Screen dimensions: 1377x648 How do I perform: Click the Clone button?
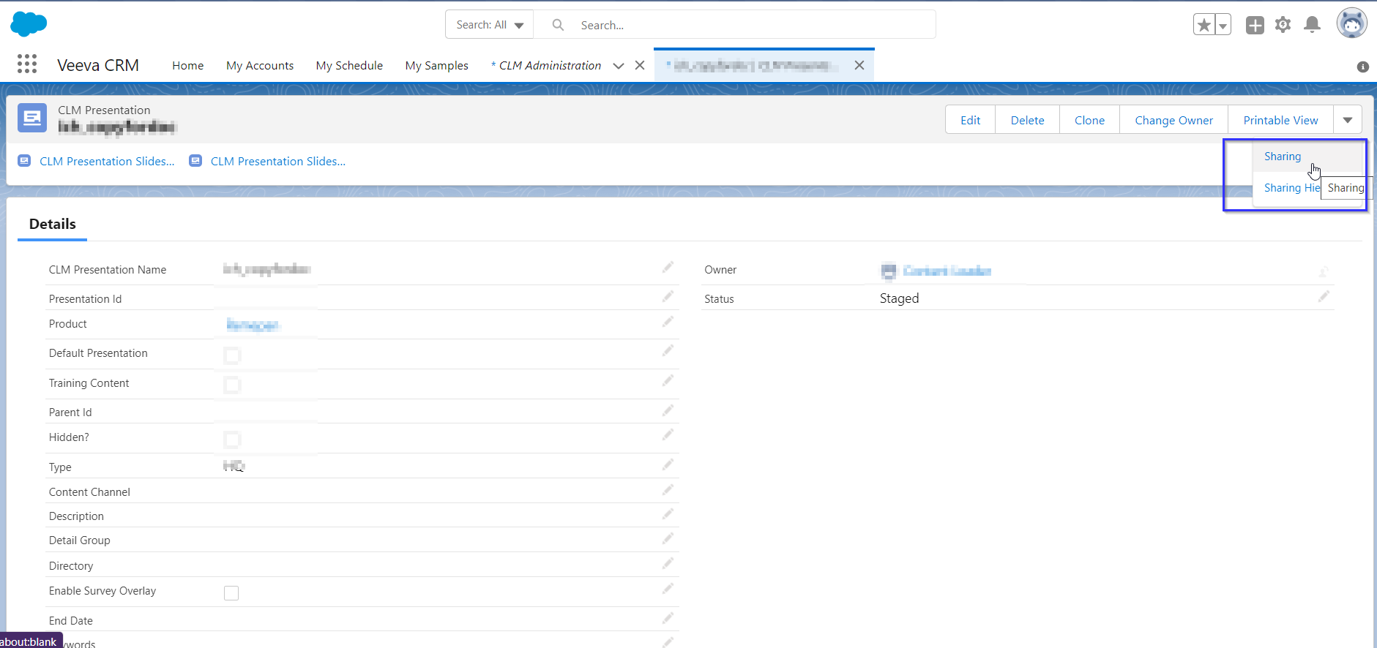pos(1089,120)
